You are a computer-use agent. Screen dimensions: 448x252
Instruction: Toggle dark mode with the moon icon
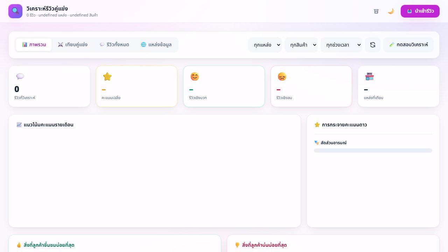[x=391, y=11]
